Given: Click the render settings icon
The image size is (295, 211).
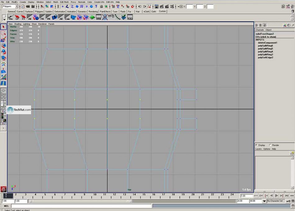Looking at the screenshot, I should (x=172, y=7).
